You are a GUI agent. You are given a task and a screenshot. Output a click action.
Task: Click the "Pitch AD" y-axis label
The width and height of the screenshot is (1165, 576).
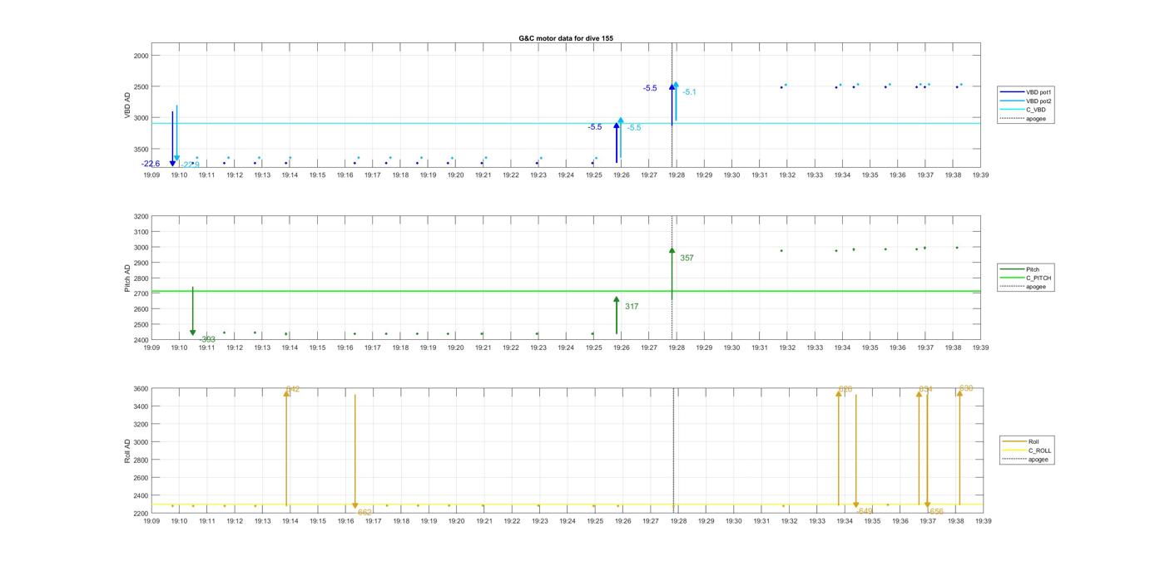pyautogui.click(x=128, y=278)
